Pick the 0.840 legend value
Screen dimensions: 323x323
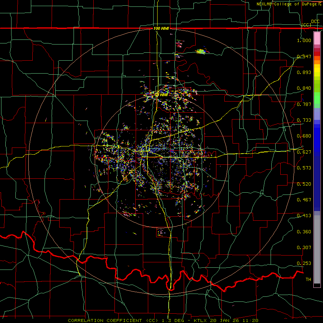(304, 88)
